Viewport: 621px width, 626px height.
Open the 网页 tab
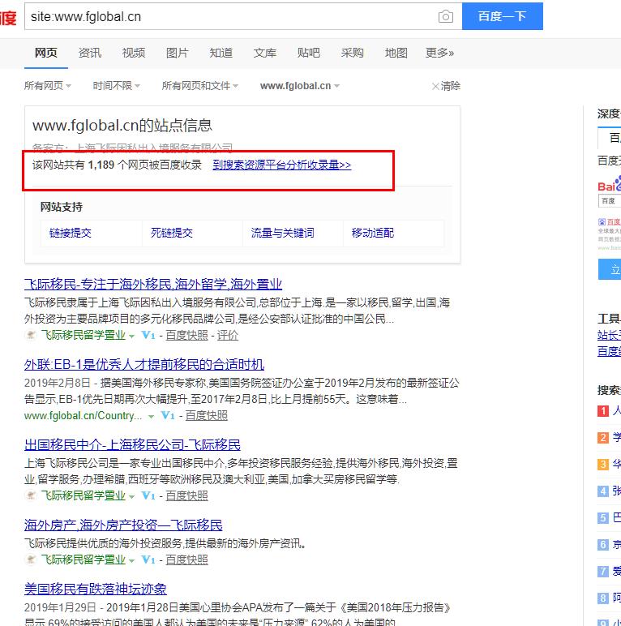click(x=46, y=53)
